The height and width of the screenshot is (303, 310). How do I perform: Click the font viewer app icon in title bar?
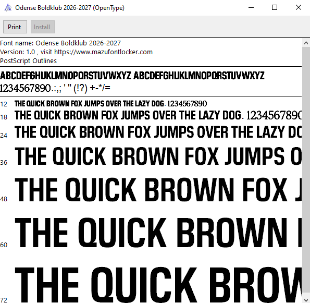[x=8, y=8]
